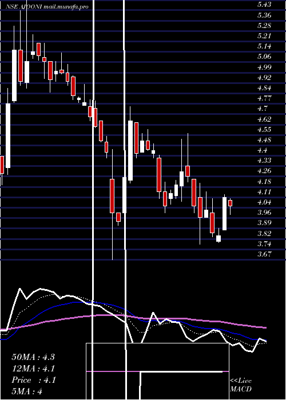286x400 pixels.
Task: Click the 12MA : 4.1 legend value
Action: pos(33,369)
